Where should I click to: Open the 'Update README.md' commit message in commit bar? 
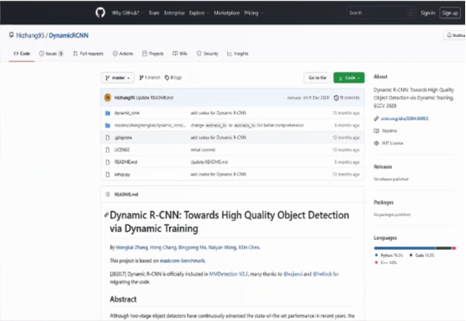(x=154, y=97)
